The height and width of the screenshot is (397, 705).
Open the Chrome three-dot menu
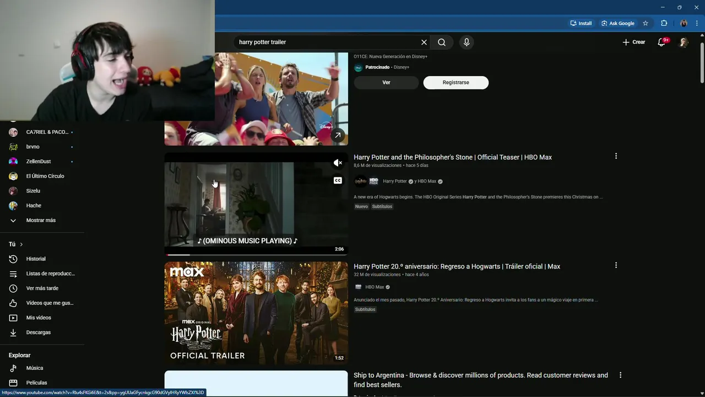click(x=697, y=23)
